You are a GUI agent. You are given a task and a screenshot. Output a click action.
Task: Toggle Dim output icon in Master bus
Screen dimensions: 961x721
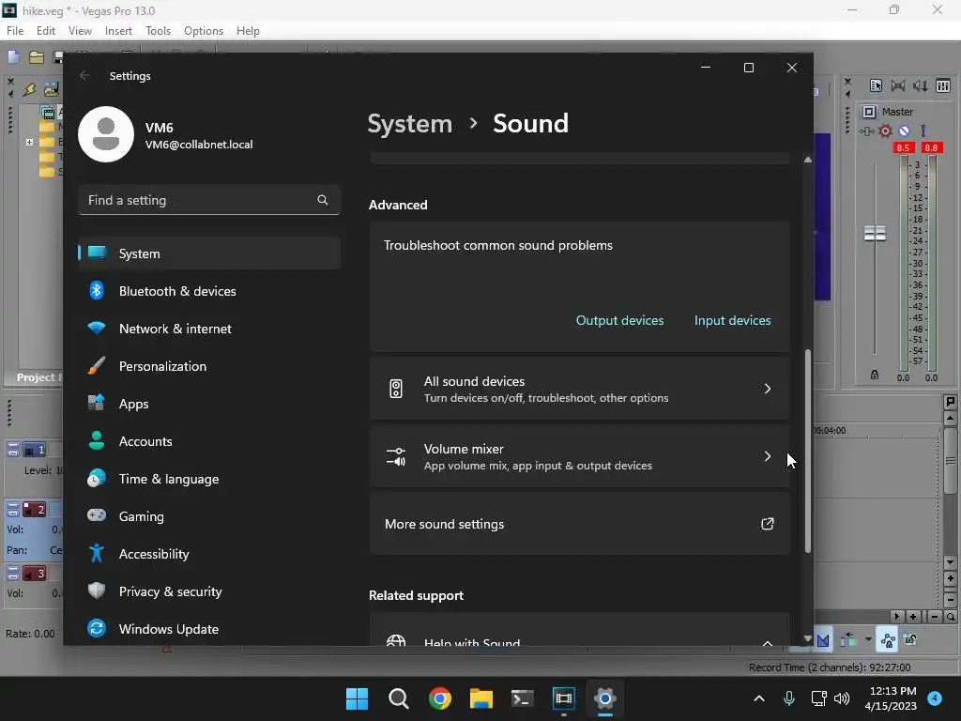pos(920,85)
